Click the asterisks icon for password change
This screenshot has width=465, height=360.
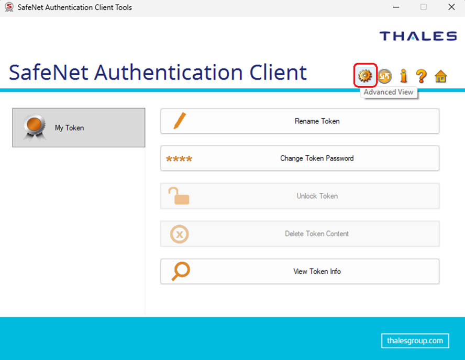[179, 159]
